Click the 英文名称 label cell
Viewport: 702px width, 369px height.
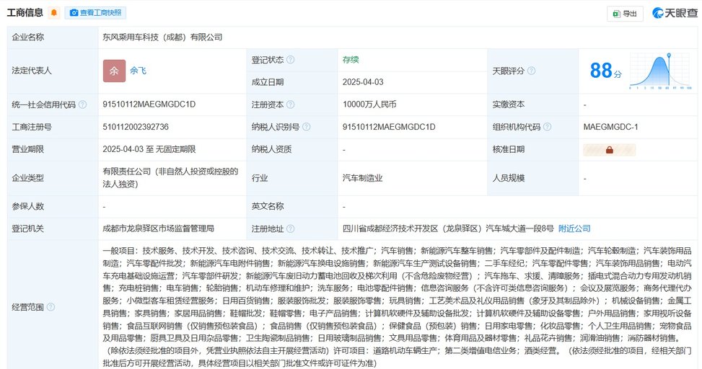pos(292,206)
